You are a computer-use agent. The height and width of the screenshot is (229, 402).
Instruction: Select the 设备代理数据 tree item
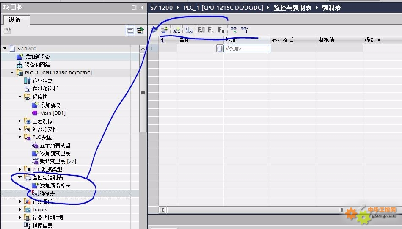coord(47,218)
